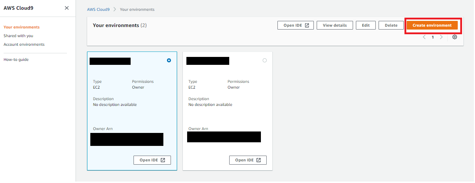Open Shared with you in sidebar

pyautogui.click(x=18, y=36)
